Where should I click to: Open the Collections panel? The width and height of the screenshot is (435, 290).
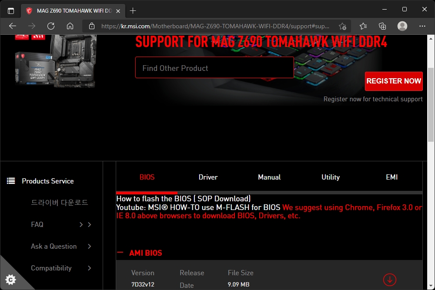coord(382,27)
